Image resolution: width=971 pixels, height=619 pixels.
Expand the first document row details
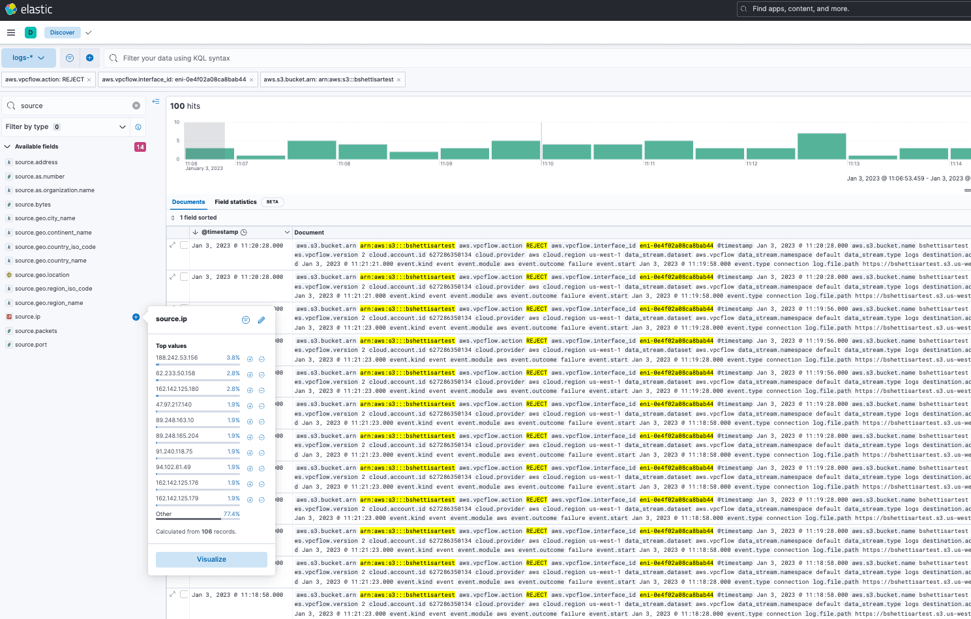click(x=173, y=245)
